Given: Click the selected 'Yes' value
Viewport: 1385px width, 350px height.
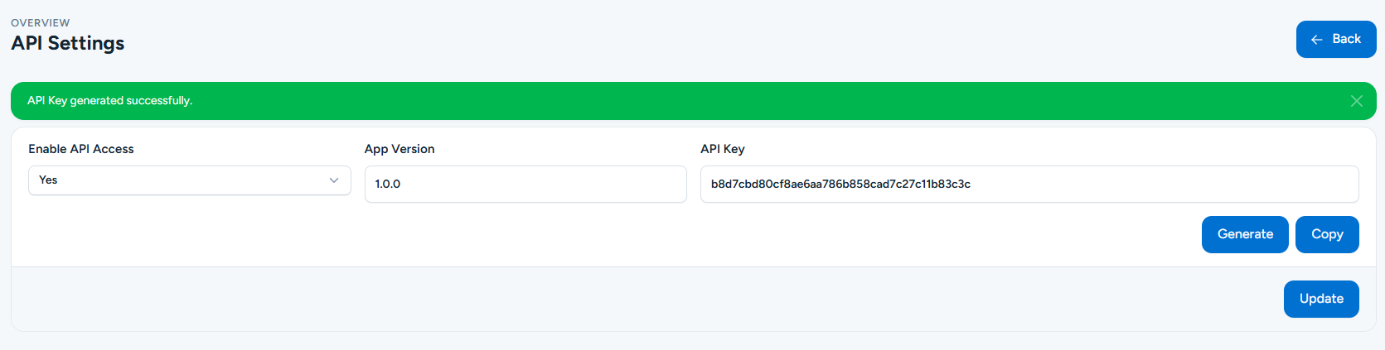Looking at the screenshot, I should 49,180.
